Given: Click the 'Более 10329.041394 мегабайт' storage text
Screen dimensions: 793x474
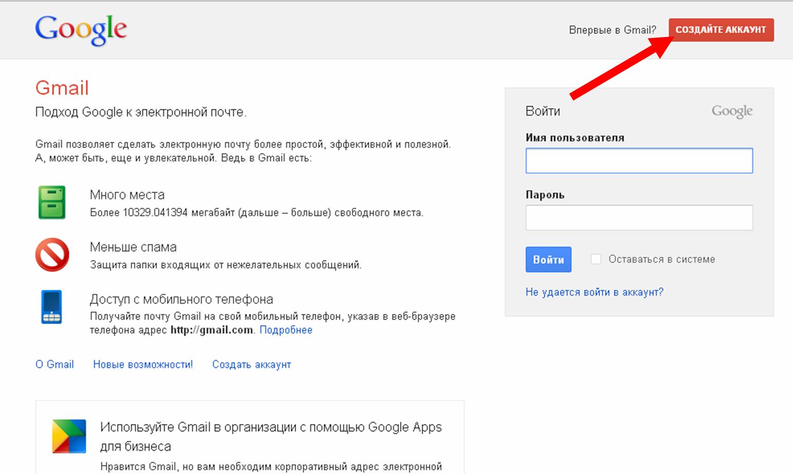Looking at the screenshot, I should point(257,213).
